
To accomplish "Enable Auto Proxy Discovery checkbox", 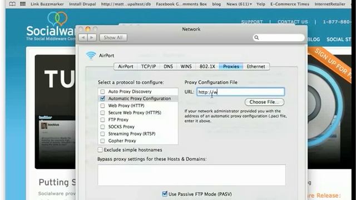I will 102,92.
